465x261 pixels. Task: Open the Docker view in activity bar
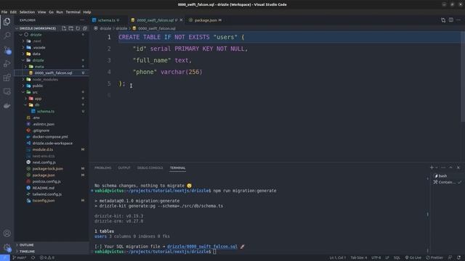7,106
